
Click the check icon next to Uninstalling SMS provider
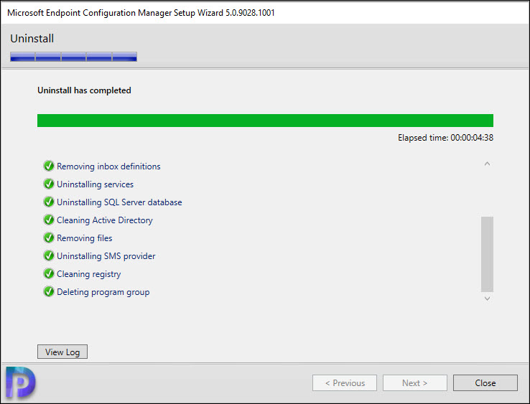(49, 255)
